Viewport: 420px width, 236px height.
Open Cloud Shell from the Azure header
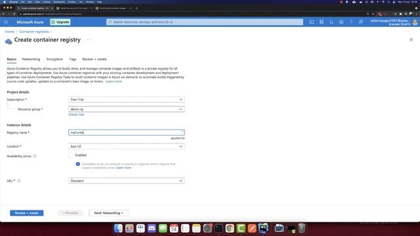click(x=312, y=22)
